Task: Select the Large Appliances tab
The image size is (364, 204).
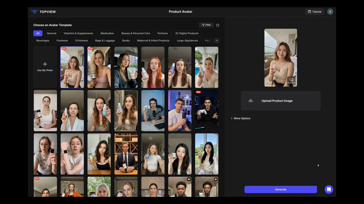Action: point(187,40)
